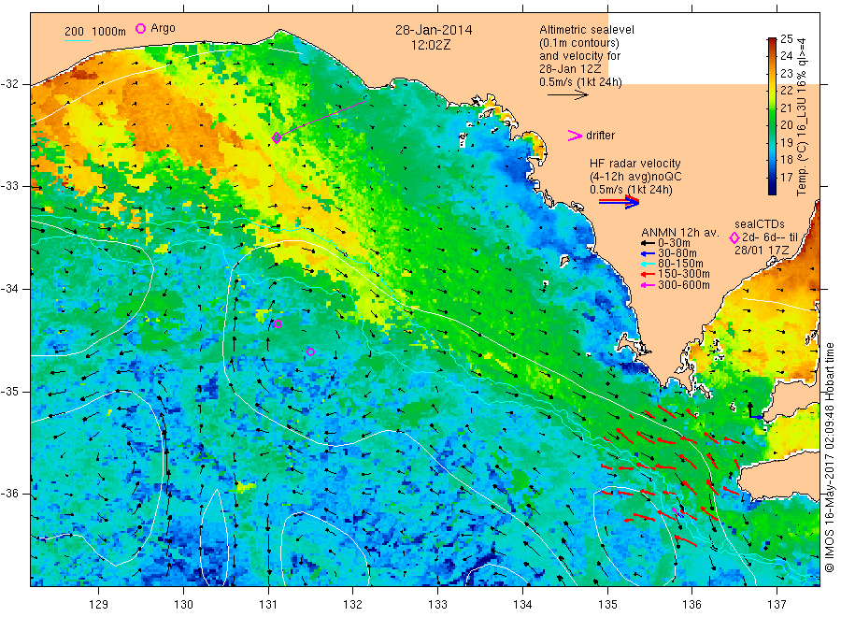Click the "(0.1m contours)" text
The image size is (841, 617).
579,43
